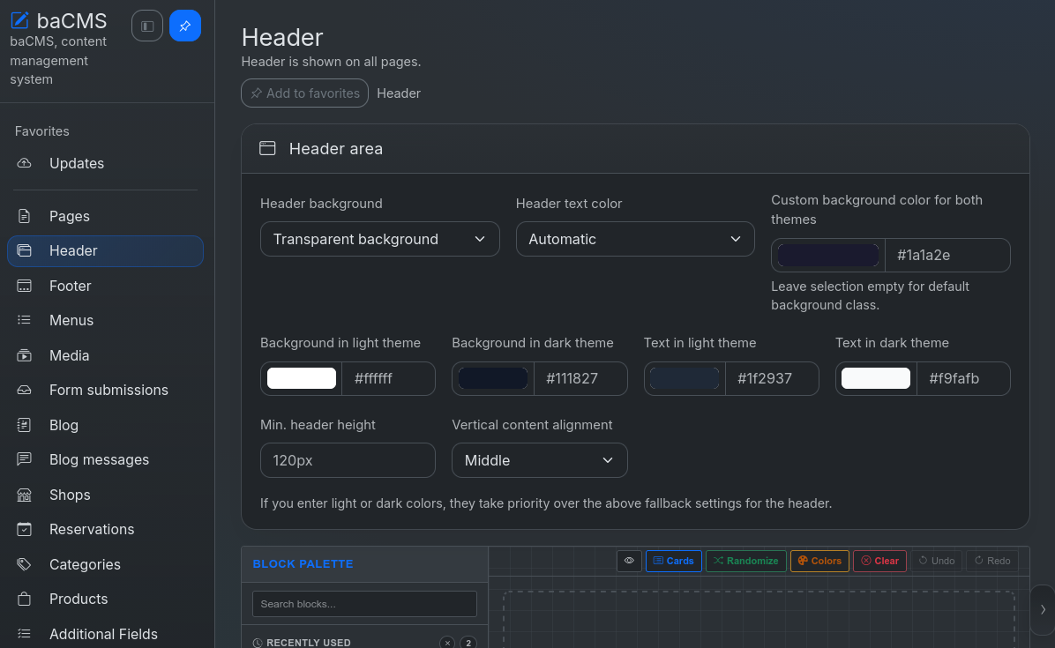Pick Text in light theme swatch
This screenshot has height=648, width=1055.
click(x=685, y=378)
